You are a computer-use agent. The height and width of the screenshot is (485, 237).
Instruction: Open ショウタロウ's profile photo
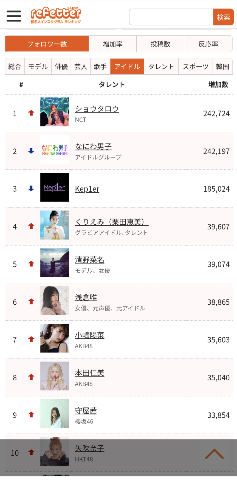pos(55,112)
